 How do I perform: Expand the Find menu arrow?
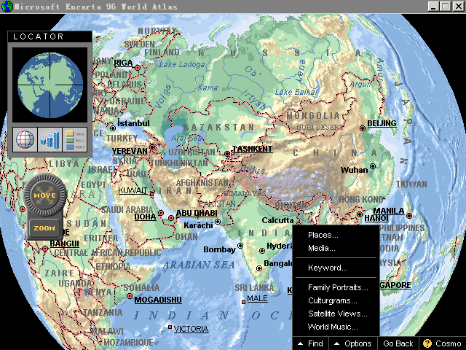pos(300,343)
